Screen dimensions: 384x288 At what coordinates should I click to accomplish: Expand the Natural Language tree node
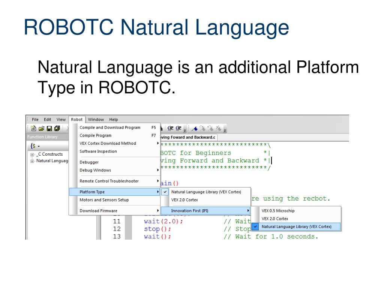click(x=32, y=161)
